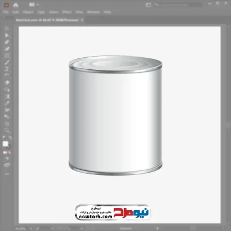Open the Arrange Documents dropdown
This screenshot has height=231, width=231.
pyautogui.click(x=33, y=5)
